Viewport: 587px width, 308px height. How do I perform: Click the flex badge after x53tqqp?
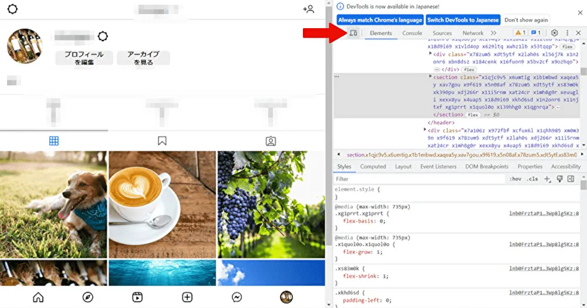point(568,47)
